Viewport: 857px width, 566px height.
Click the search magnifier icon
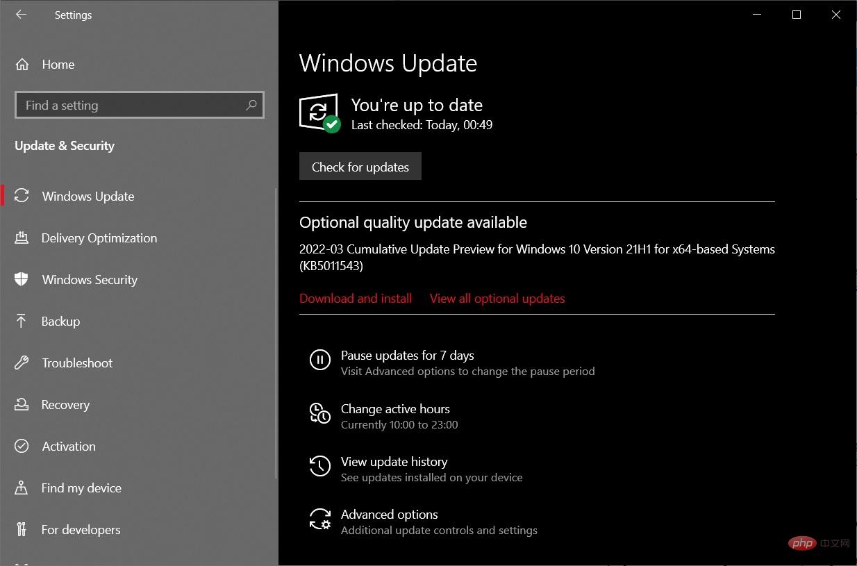click(251, 105)
